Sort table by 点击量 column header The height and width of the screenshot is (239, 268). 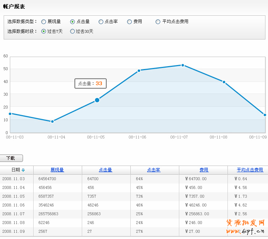106,170
